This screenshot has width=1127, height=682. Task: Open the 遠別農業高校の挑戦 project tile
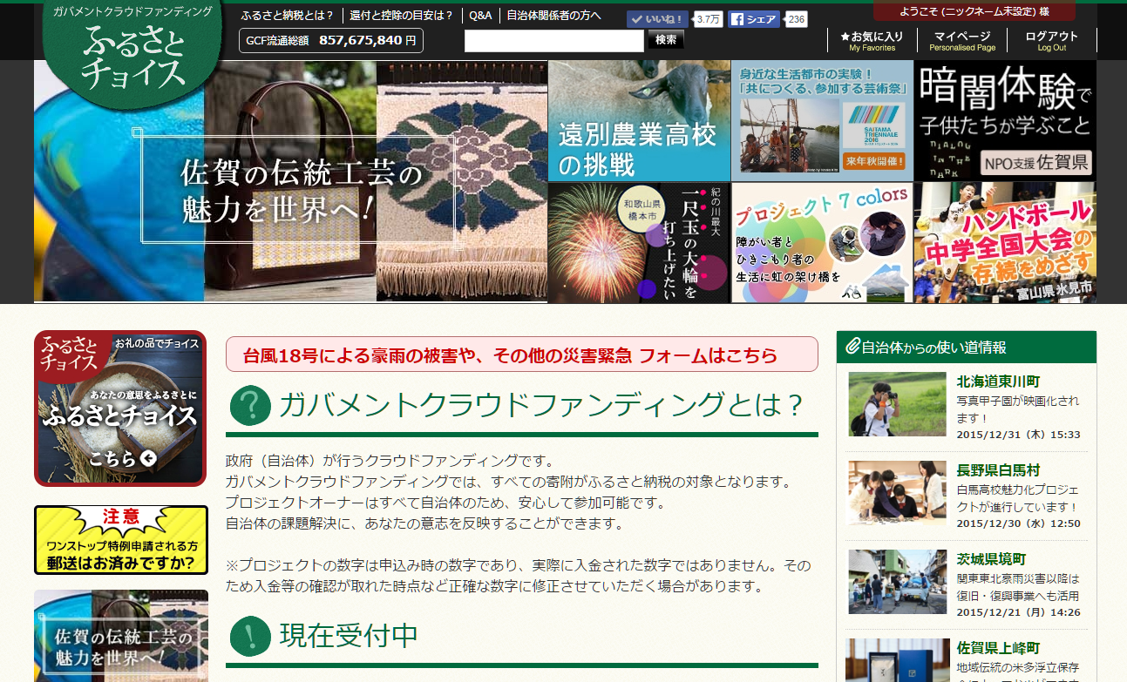[639, 121]
